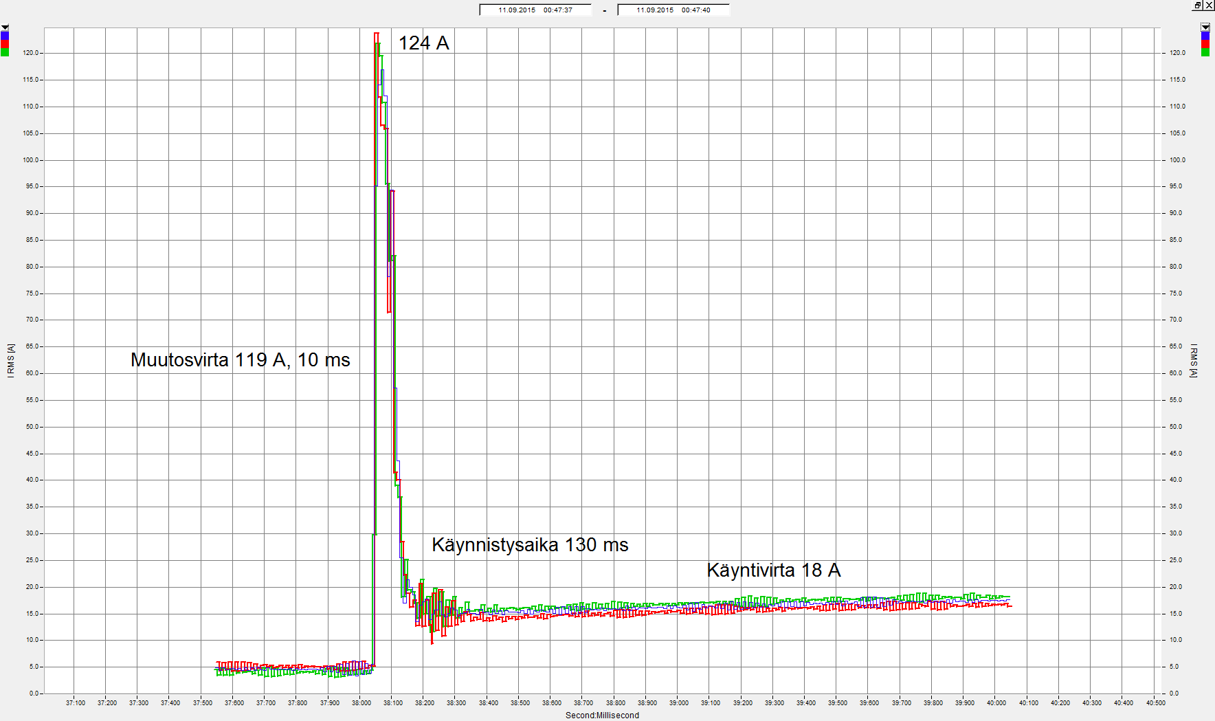Click x-axis tick label 40:500
This screenshot has height=721, width=1215.
(x=1156, y=703)
